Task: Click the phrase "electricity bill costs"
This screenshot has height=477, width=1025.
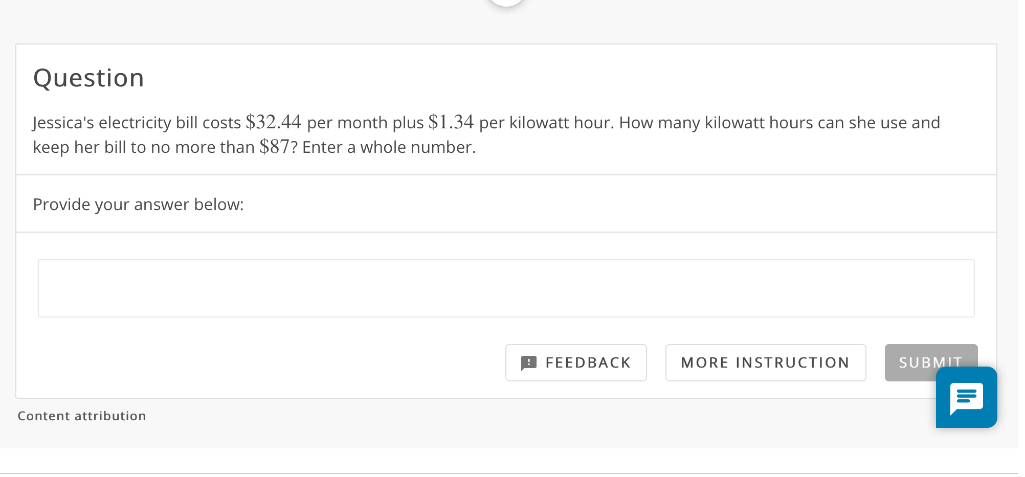Action: click(x=170, y=123)
